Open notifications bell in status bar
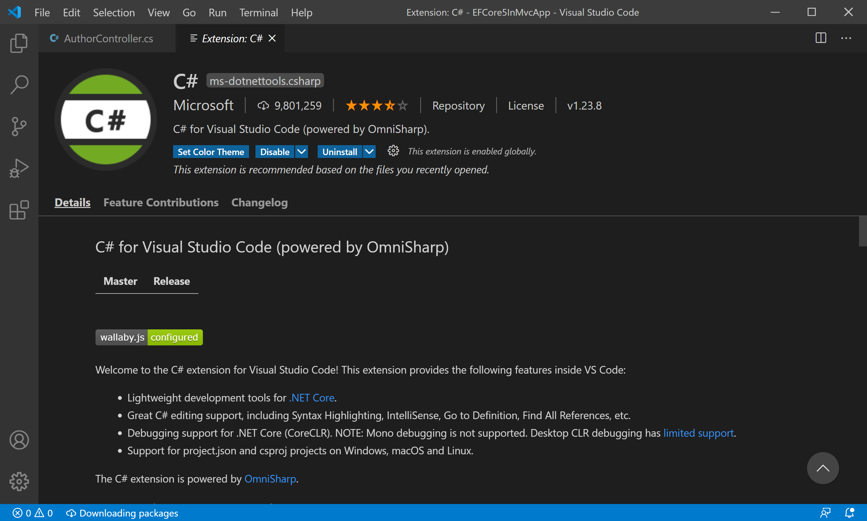This screenshot has height=521, width=867. 849,513
